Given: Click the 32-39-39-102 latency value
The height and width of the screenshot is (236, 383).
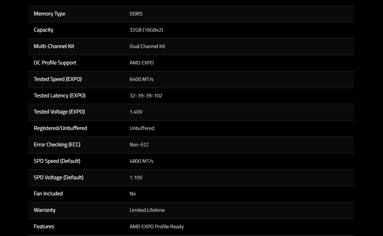Looking at the screenshot, I should (146, 96).
